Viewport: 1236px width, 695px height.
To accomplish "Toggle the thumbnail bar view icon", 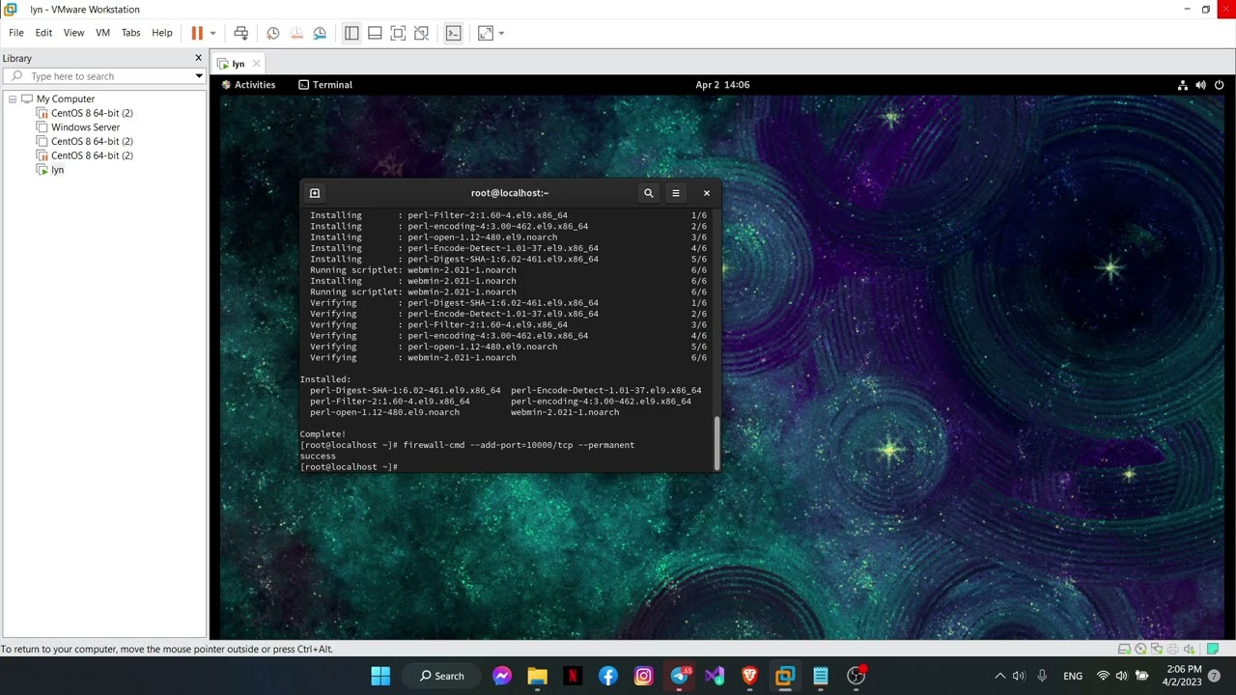I will [x=375, y=33].
